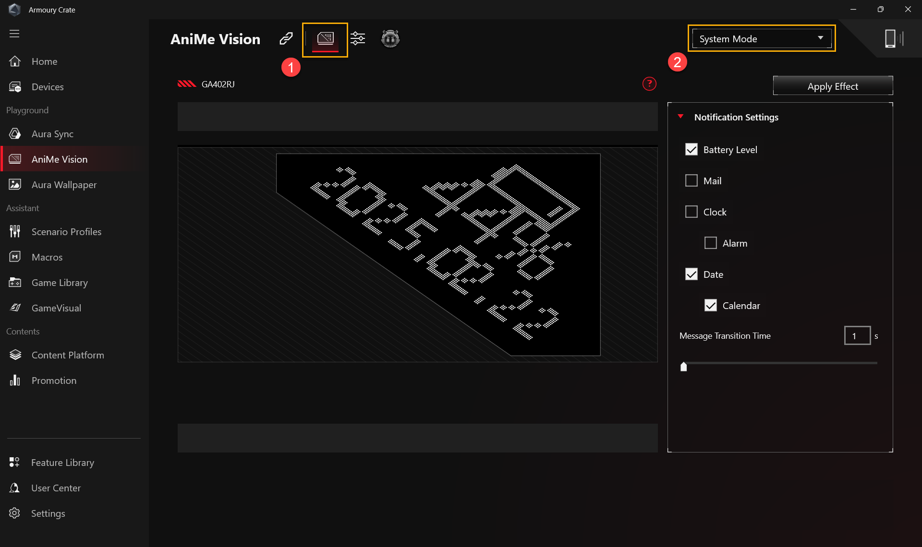Click the transition time seconds input field
Image resolution: width=922 pixels, height=547 pixels.
click(x=857, y=336)
